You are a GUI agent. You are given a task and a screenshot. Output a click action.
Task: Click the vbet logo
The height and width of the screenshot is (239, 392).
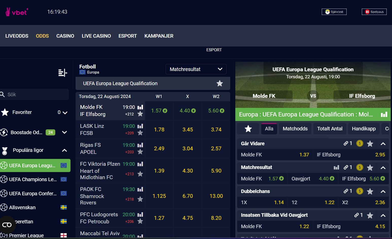click(16, 12)
